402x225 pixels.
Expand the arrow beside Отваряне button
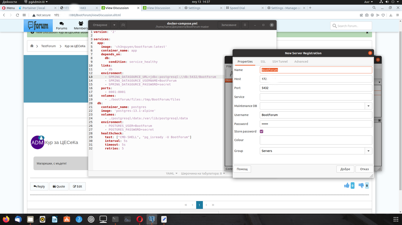click(x=114, y=25)
